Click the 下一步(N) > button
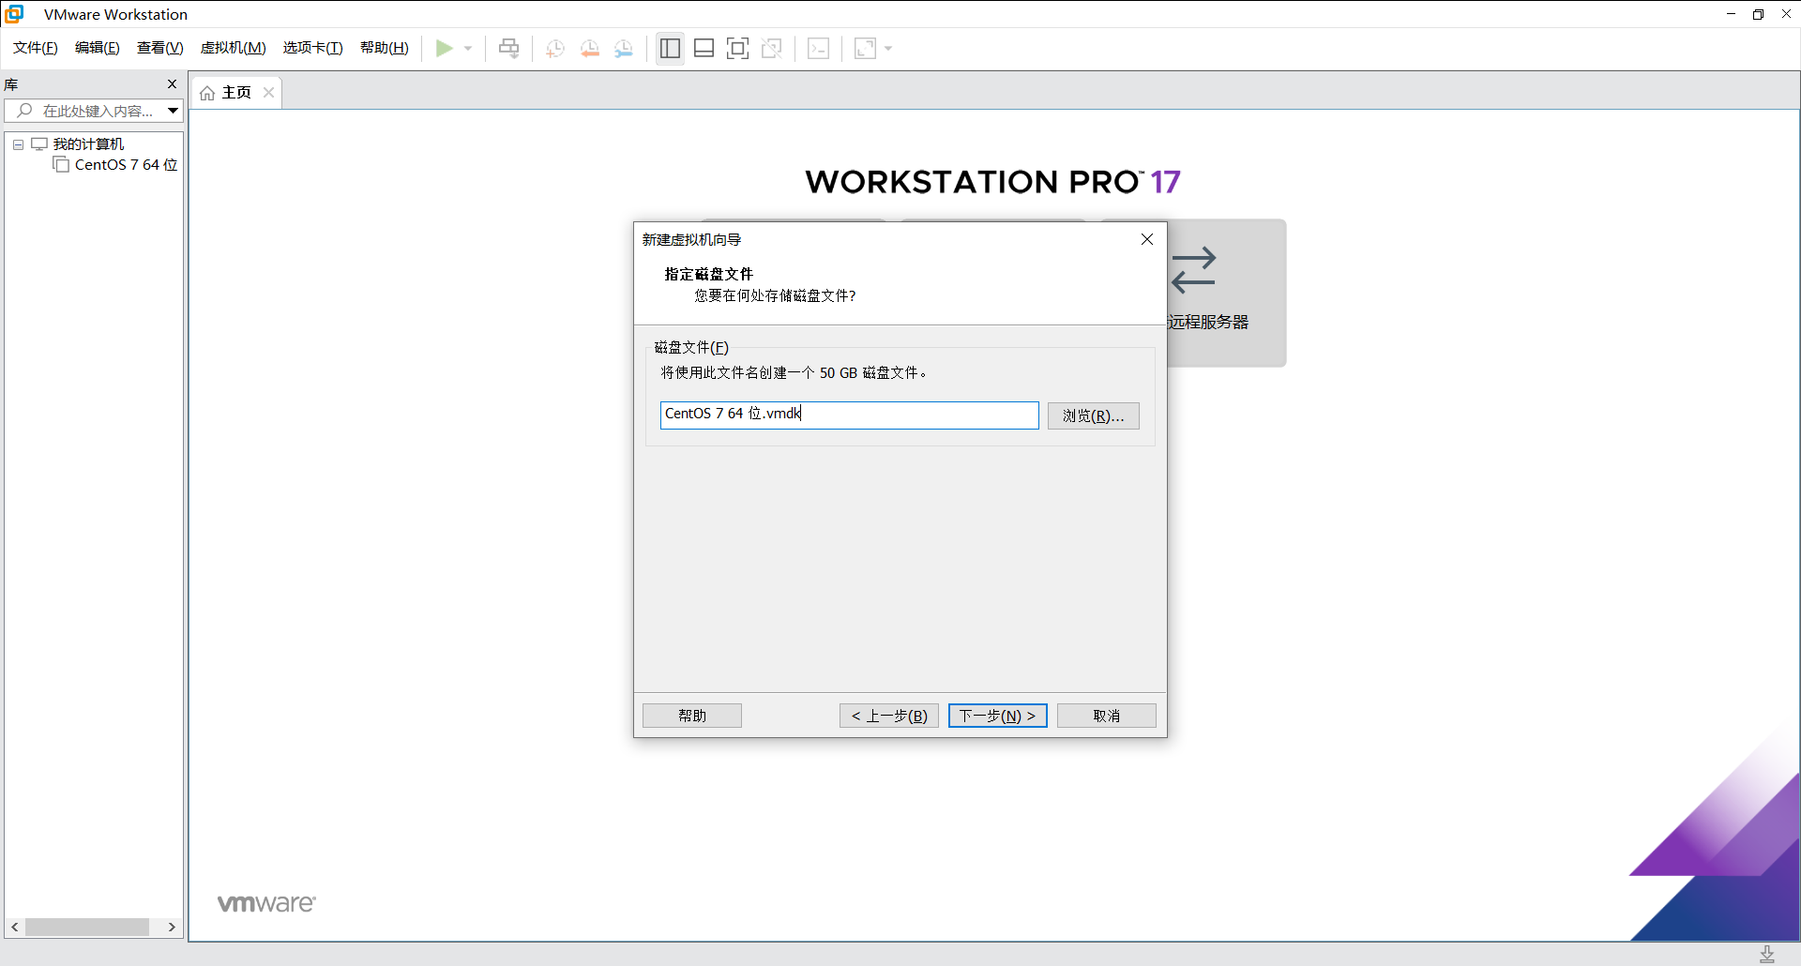Viewport: 1801px width, 966px height. point(997,716)
